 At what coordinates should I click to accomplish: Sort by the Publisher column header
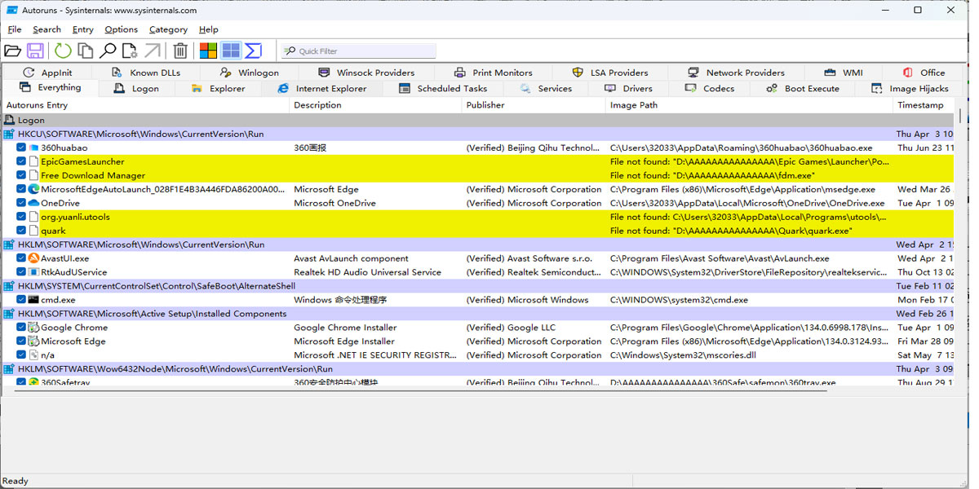tap(485, 105)
